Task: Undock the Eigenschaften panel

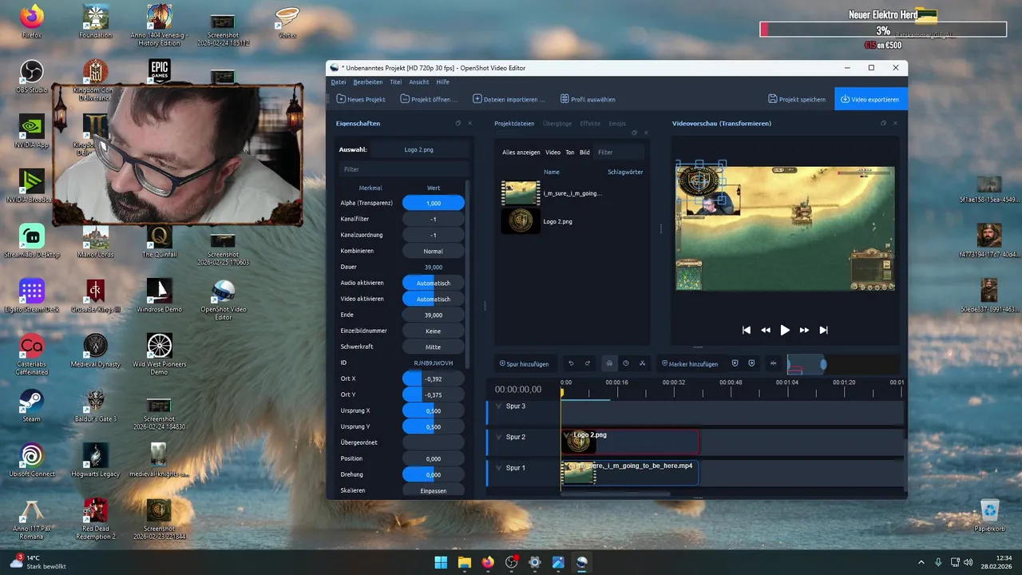Action: coord(458,124)
